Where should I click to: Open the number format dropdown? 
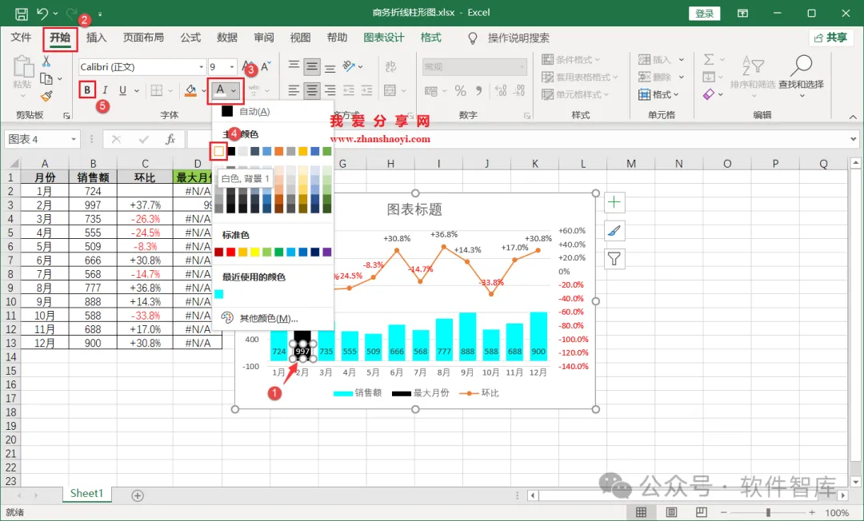[522, 67]
